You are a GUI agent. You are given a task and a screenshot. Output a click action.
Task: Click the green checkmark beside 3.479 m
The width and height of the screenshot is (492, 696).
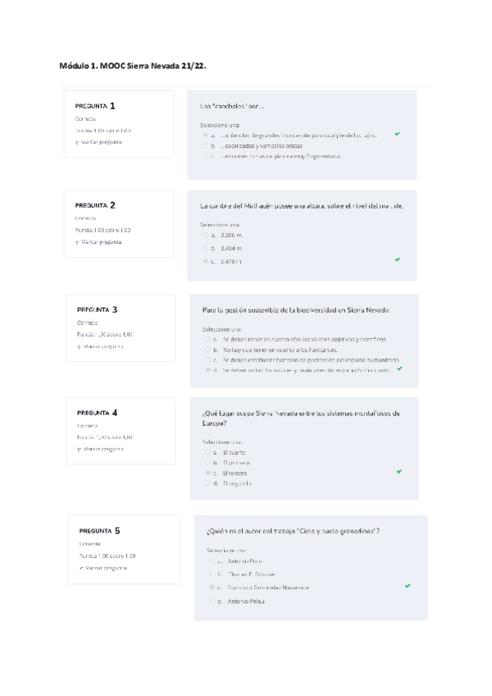(x=397, y=259)
